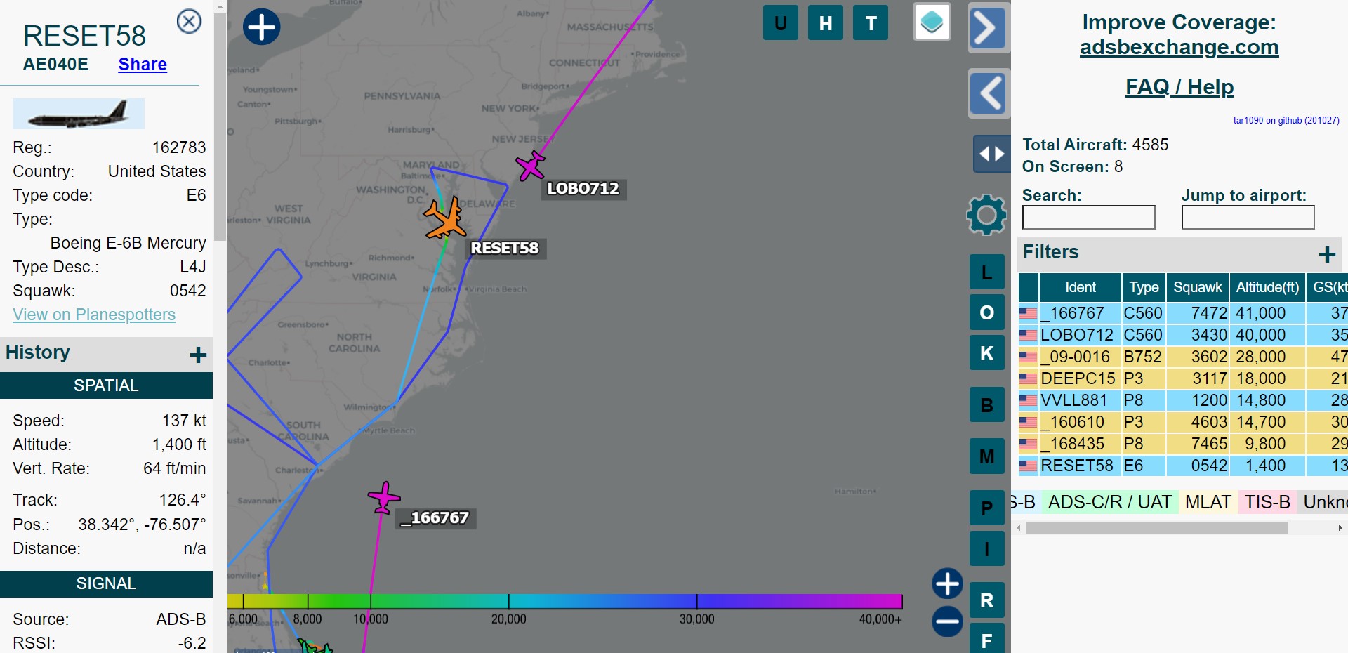Select the LOBO712 aircraft icon on map
The height and width of the screenshot is (653, 1348).
(x=530, y=166)
